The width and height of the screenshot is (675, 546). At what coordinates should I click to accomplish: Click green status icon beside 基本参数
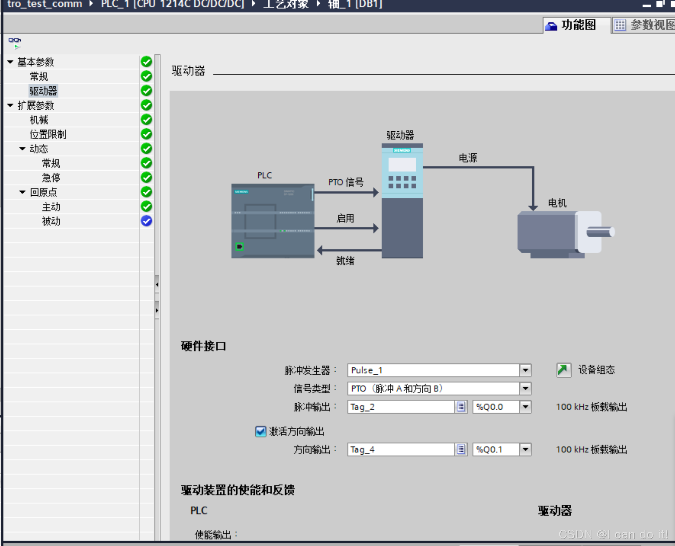(146, 62)
